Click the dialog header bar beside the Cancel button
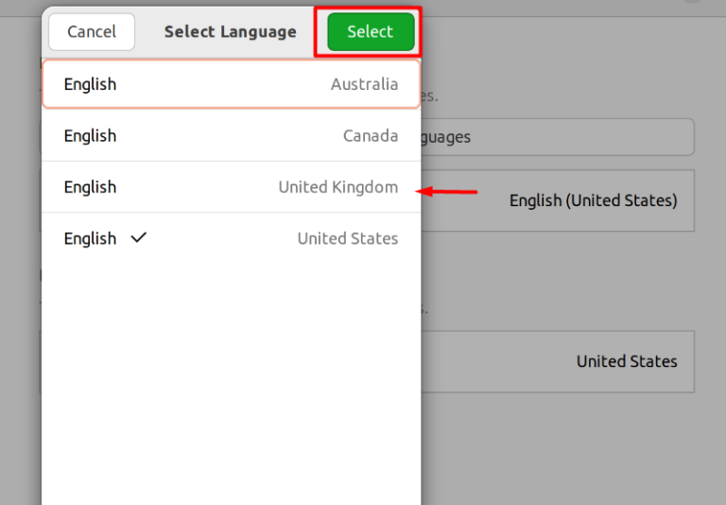 pyautogui.click(x=149, y=31)
